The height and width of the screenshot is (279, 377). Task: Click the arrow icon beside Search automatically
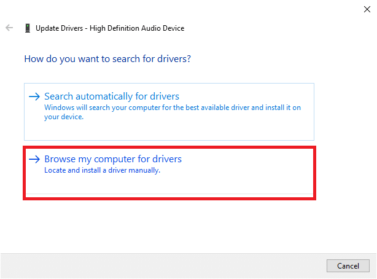34,96
